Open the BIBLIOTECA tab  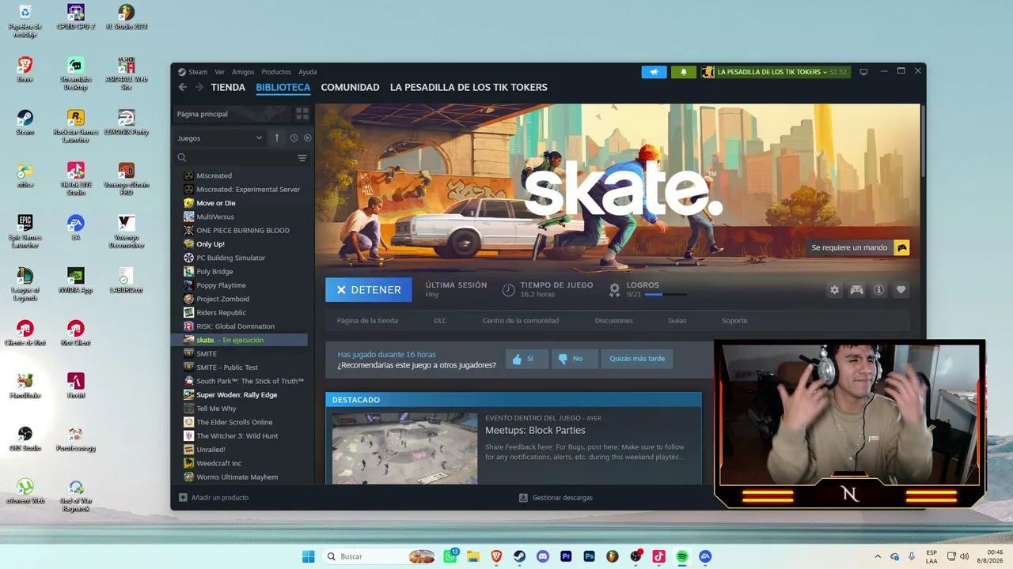(x=283, y=87)
